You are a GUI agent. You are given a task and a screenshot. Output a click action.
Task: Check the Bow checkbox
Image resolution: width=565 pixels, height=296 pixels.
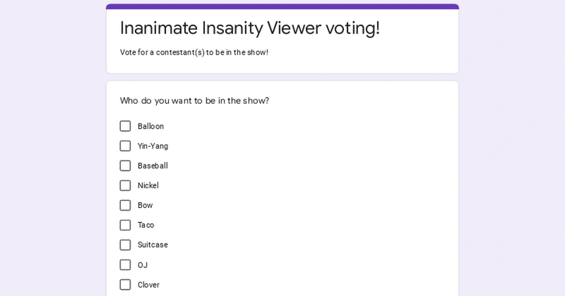(x=125, y=205)
